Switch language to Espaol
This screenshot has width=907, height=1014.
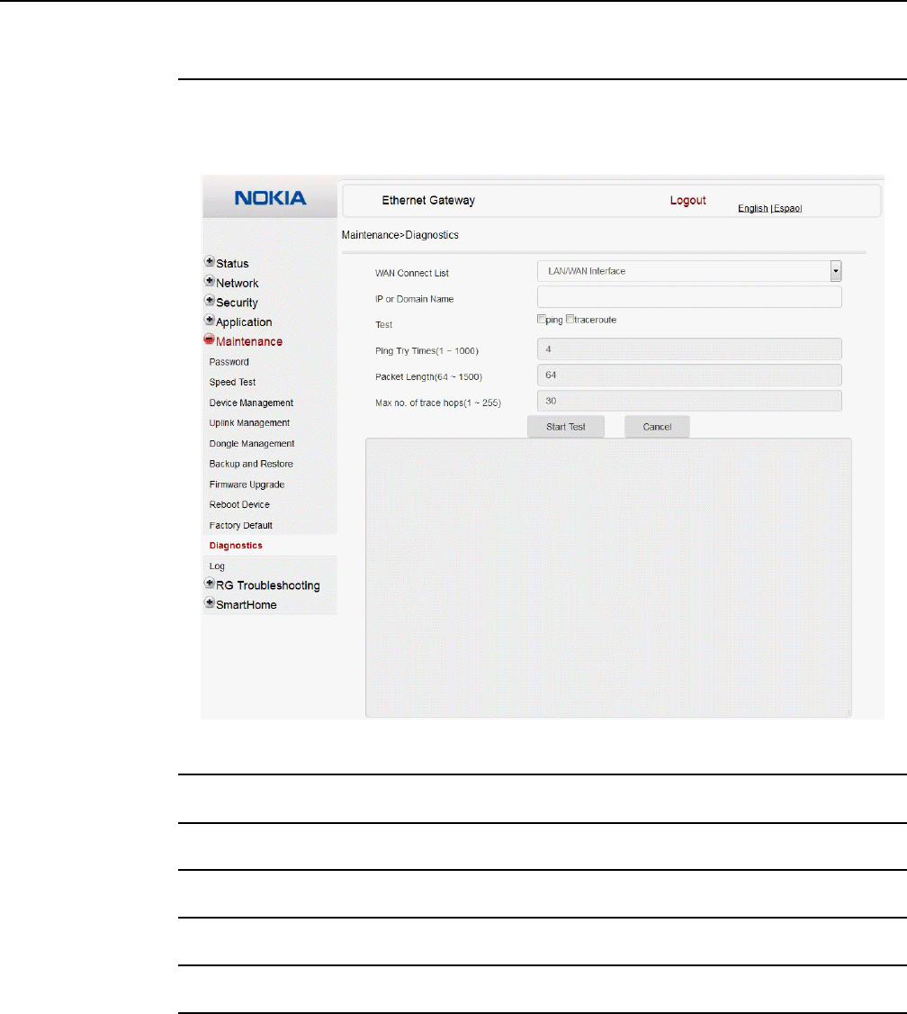788,208
